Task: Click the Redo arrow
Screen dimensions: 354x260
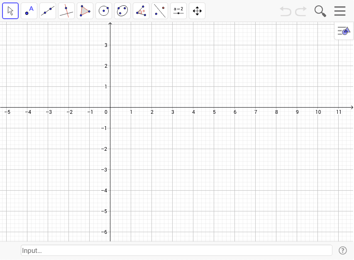Action: point(301,11)
